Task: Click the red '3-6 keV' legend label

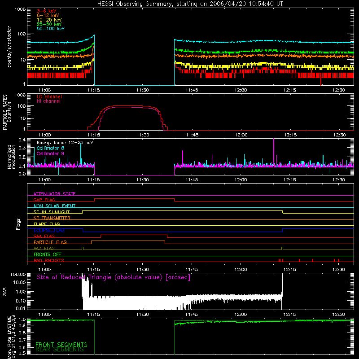Action: click(x=47, y=11)
